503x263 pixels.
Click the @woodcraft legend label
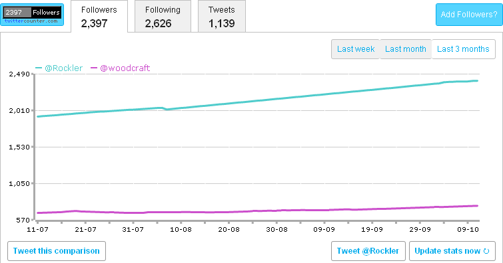125,68
